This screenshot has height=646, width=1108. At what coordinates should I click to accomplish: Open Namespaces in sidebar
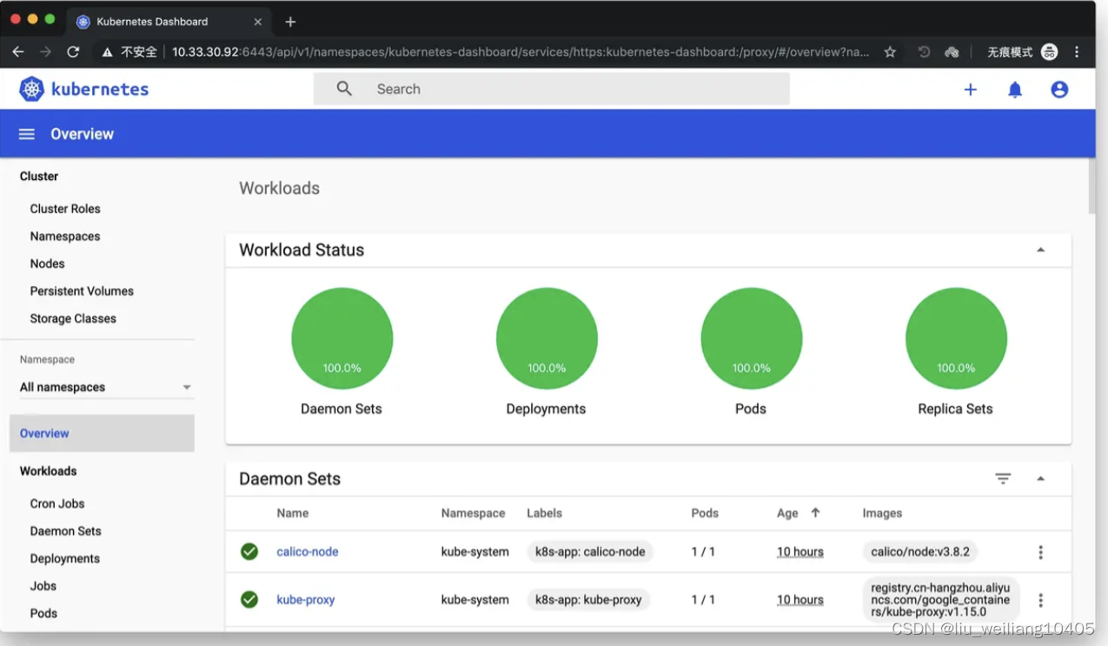[65, 236]
